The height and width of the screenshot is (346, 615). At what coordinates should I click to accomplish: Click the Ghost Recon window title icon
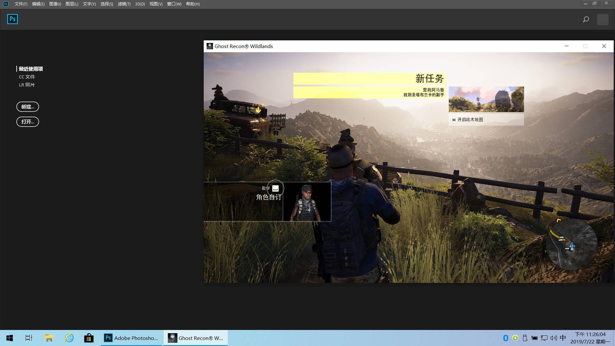(x=210, y=46)
